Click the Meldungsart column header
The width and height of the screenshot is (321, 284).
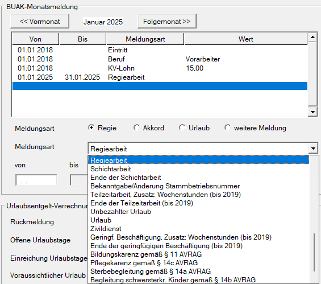(x=145, y=39)
